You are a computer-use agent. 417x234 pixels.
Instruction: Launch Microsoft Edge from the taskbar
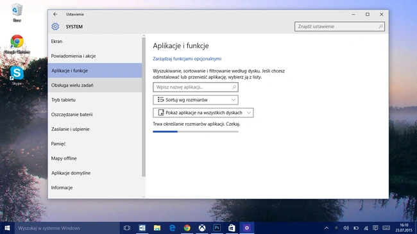pos(172,228)
